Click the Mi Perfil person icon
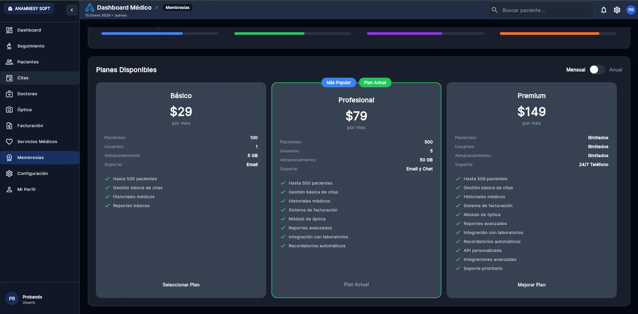The image size is (638, 314). point(9,190)
